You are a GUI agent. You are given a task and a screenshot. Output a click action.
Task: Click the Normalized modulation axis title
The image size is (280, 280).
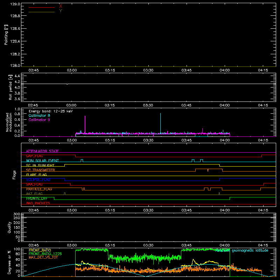9,122
